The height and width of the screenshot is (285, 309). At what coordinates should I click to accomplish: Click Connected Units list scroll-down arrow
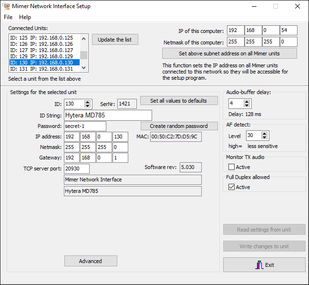tap(84, 68)
